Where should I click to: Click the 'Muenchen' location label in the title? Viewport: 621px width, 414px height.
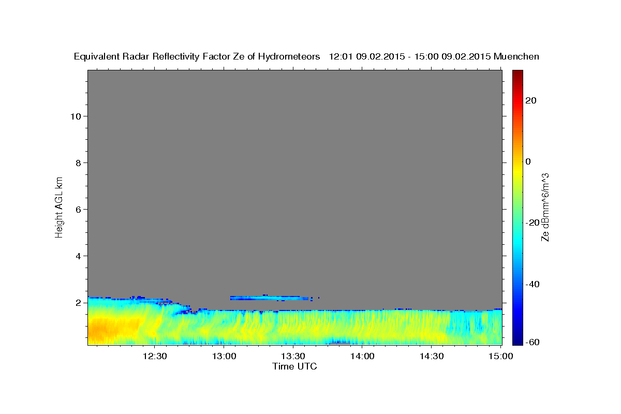point(516,57)
